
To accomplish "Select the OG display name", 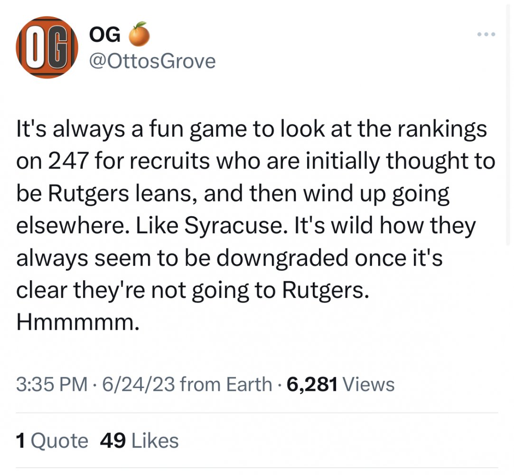I will pyautogui.click(x=105, y=35).
